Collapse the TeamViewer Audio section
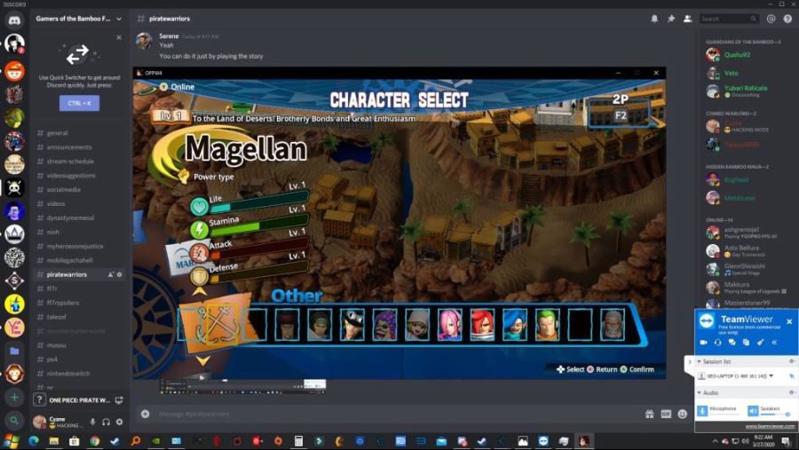 [x=698, y=392]
